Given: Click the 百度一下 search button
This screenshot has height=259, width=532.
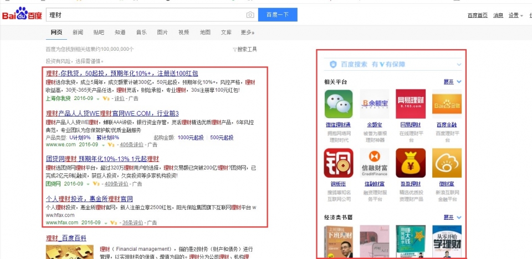Looking at the screenshot, I should (278, 15).
